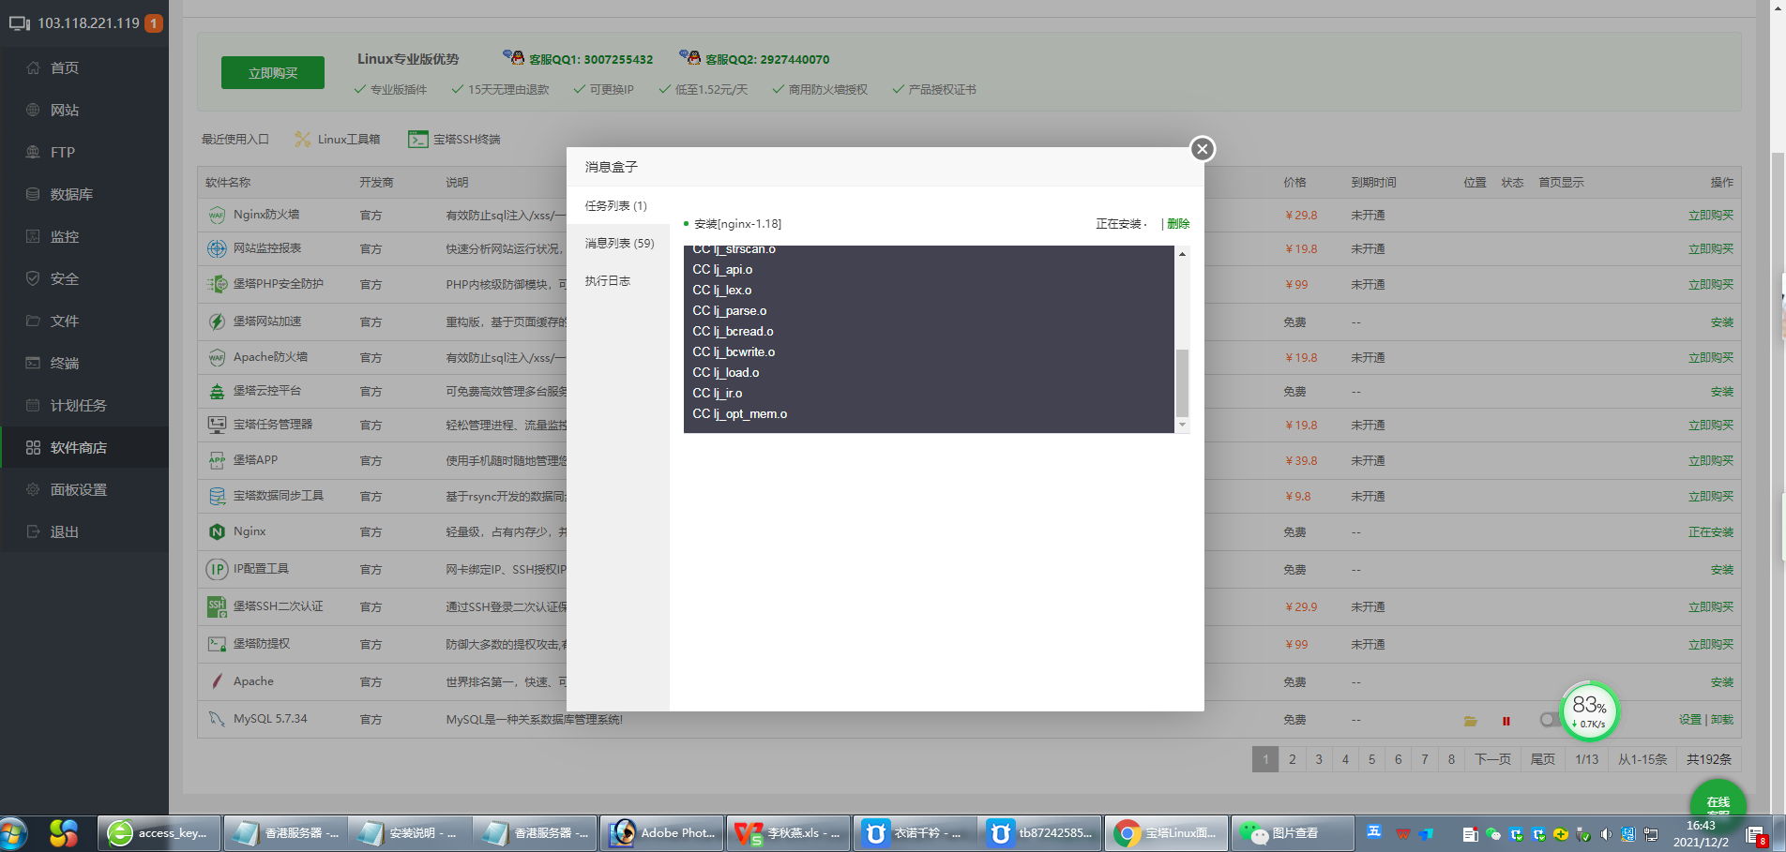This screenshot has width=1786, height=852.
Task: Click the green Nginx logo icon
Action: coord(217,531)
